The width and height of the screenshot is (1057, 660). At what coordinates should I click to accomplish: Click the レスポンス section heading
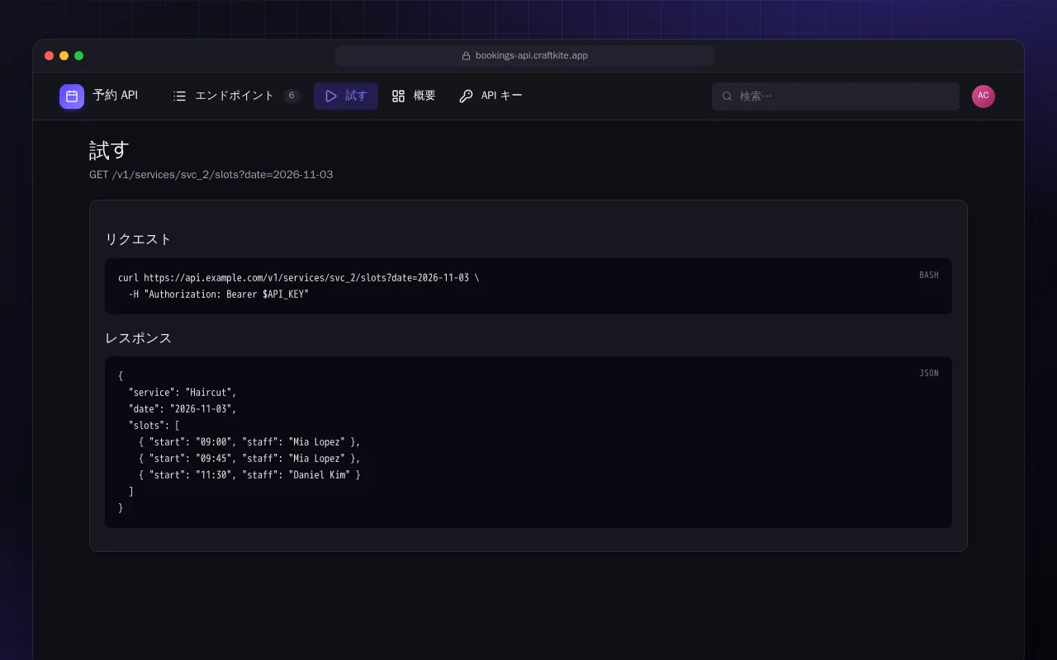[x=138, y=338]
